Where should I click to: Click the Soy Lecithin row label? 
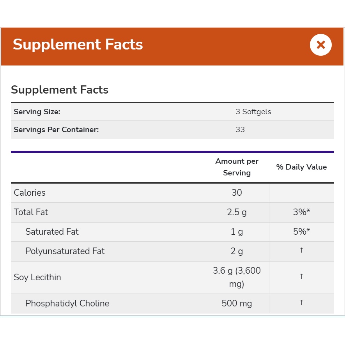(x=37, y=277)
